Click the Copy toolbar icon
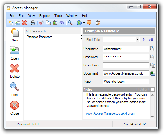 (x=48, y=23)
